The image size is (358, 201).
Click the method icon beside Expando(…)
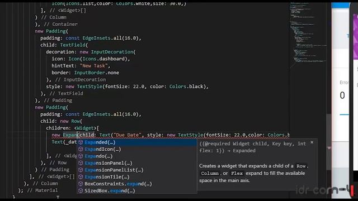pos(81,156)
